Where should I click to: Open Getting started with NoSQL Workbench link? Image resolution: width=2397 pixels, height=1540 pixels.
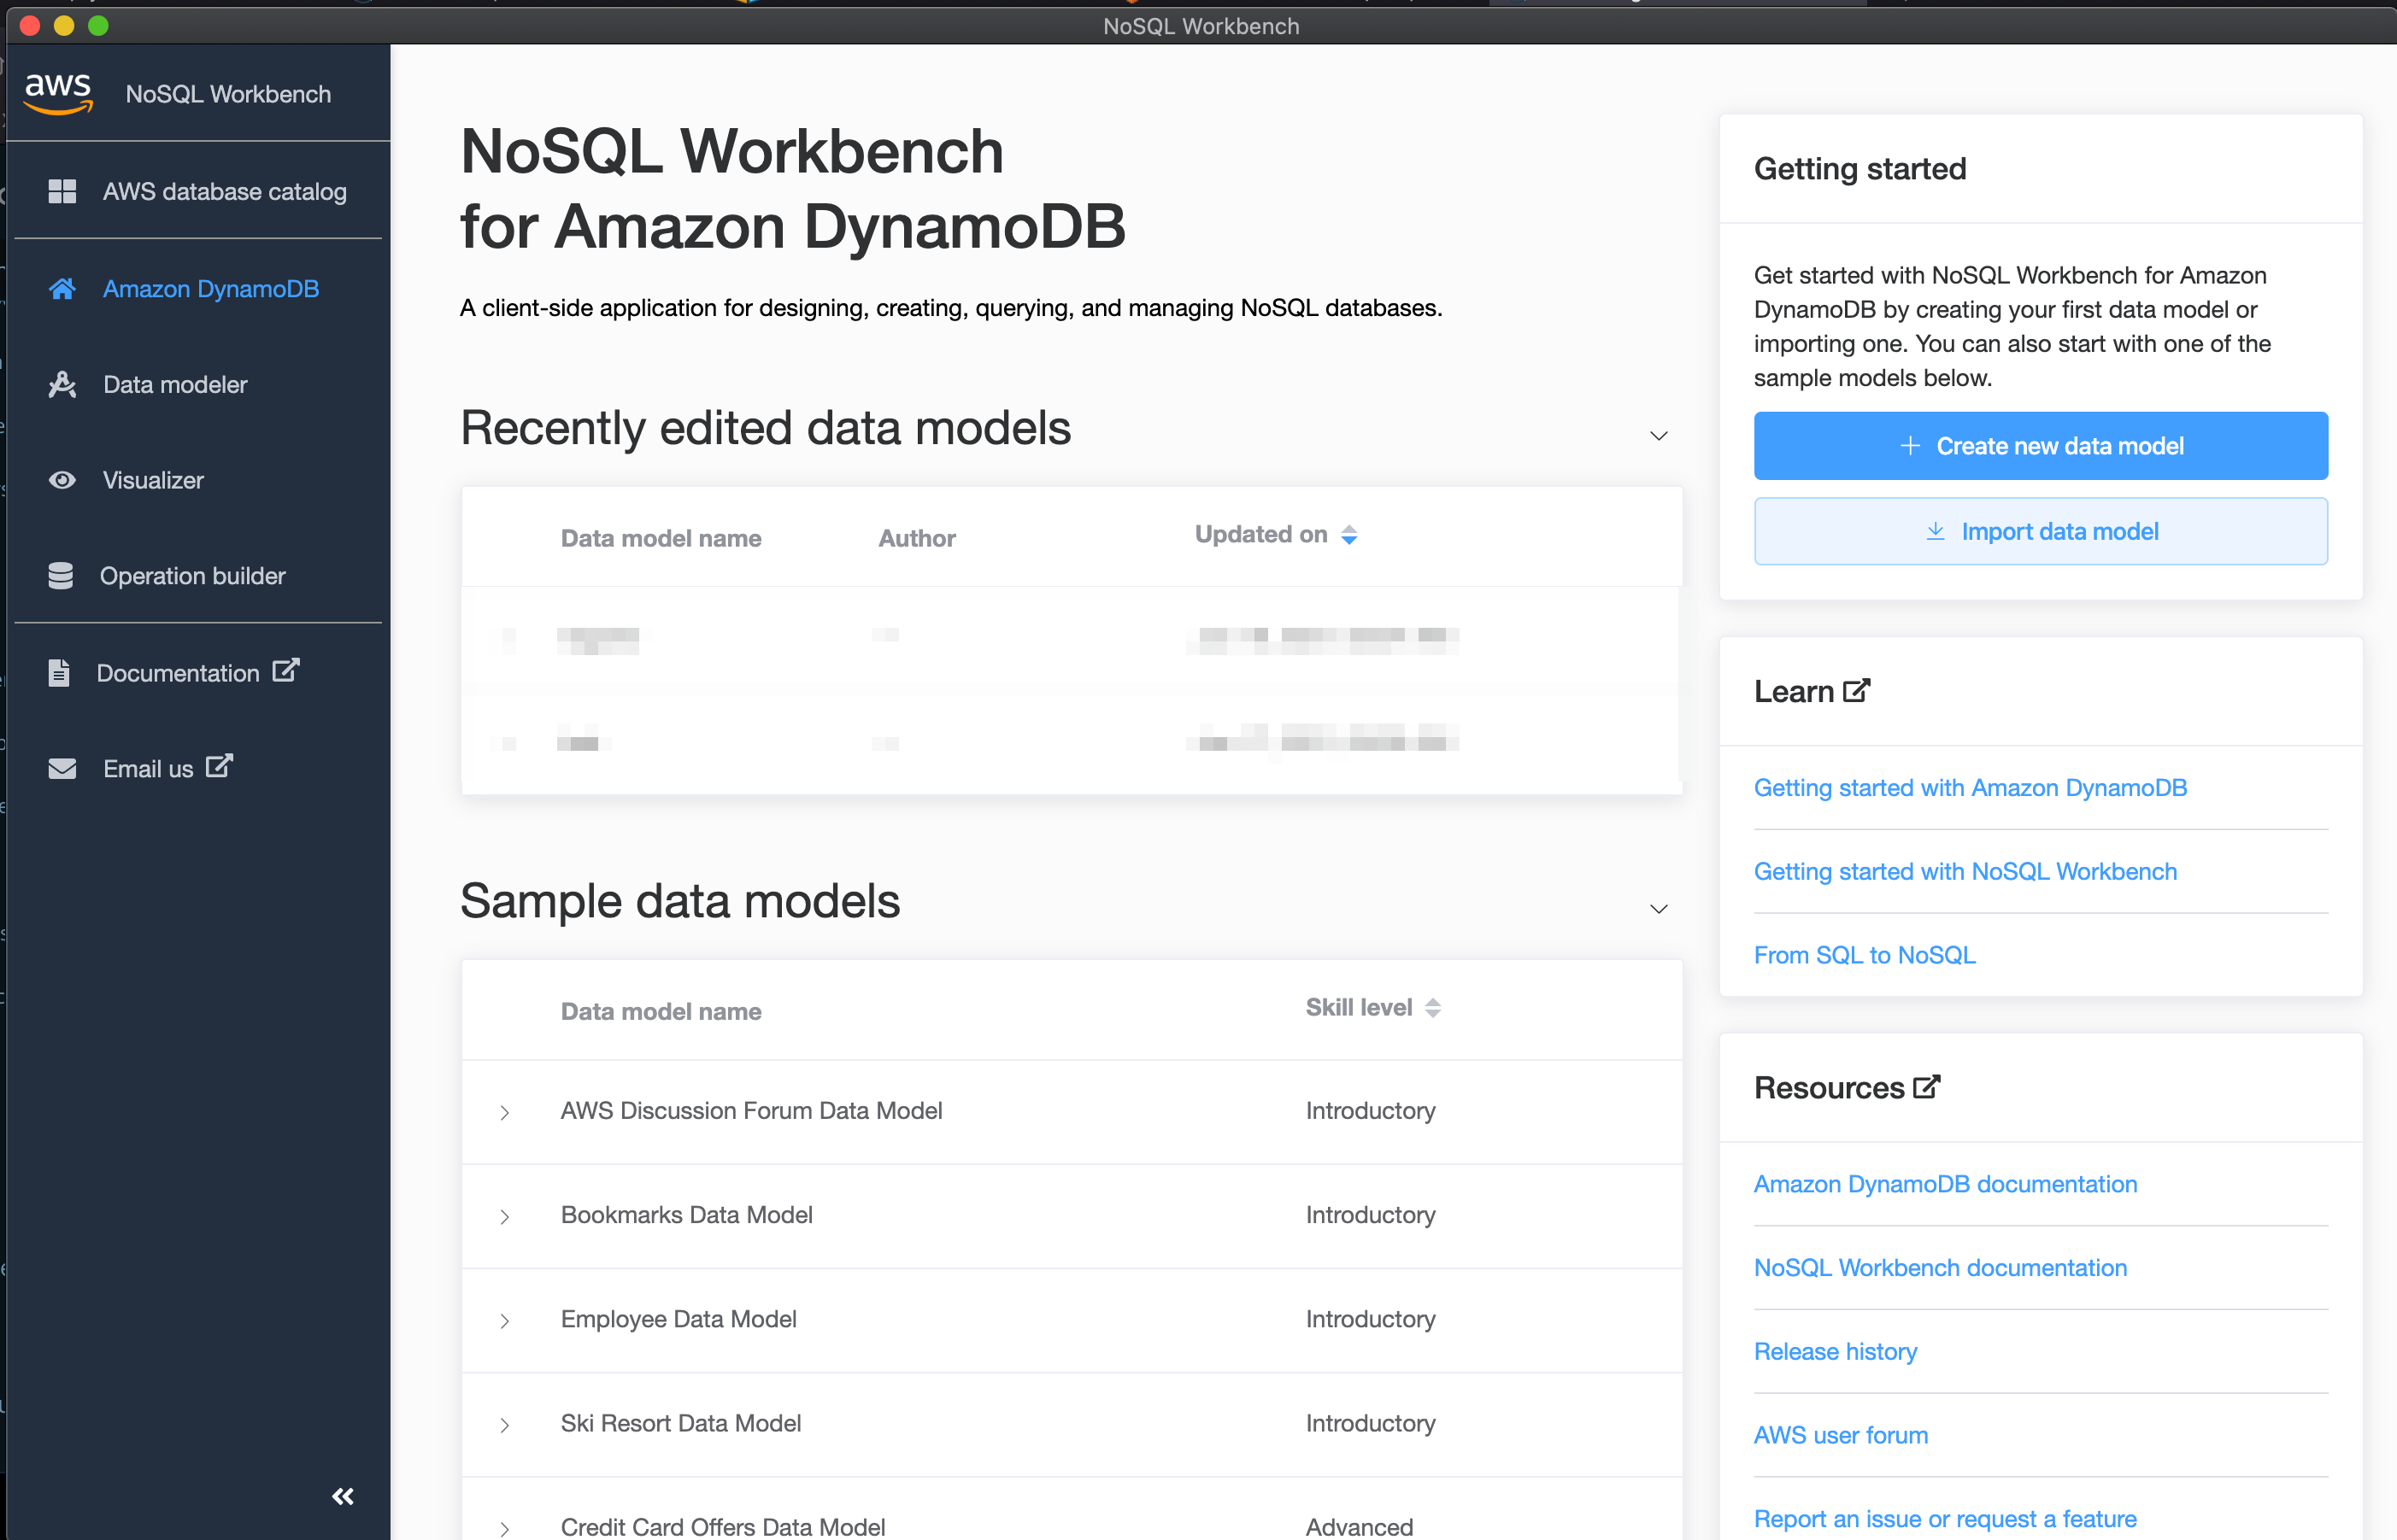click(x=1965, y=872)
